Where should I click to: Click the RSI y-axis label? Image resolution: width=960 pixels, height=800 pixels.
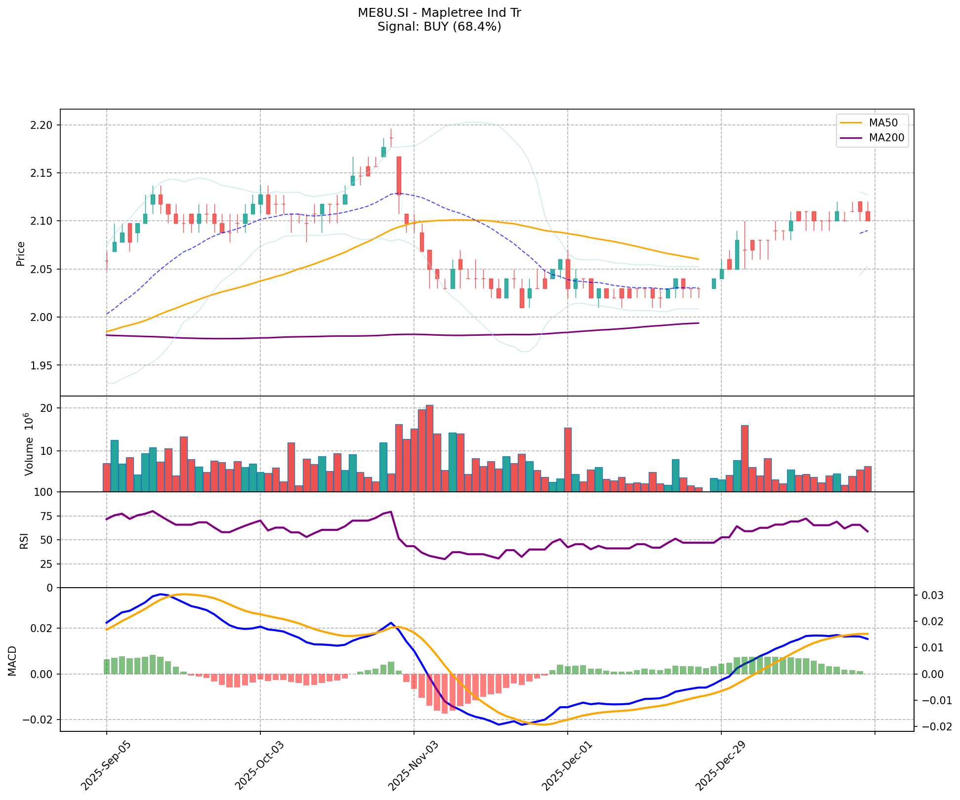24,540
